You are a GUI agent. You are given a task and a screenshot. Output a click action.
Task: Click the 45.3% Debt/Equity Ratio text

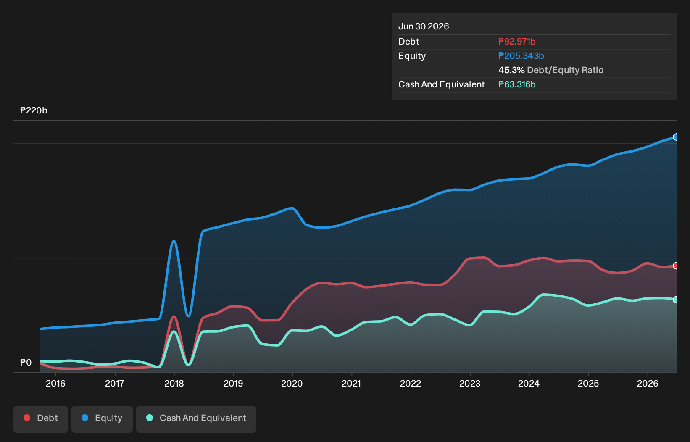point(551,70)
